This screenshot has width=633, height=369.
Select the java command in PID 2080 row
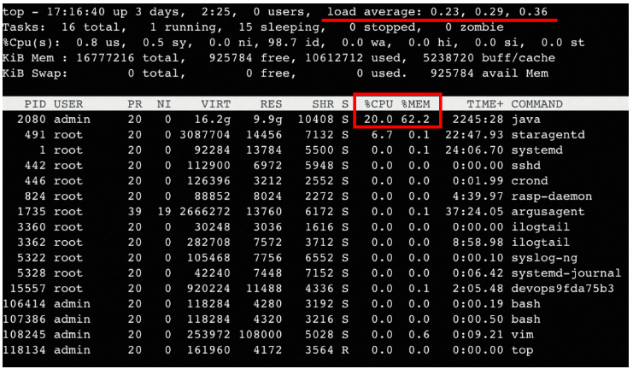coord(525,120)
